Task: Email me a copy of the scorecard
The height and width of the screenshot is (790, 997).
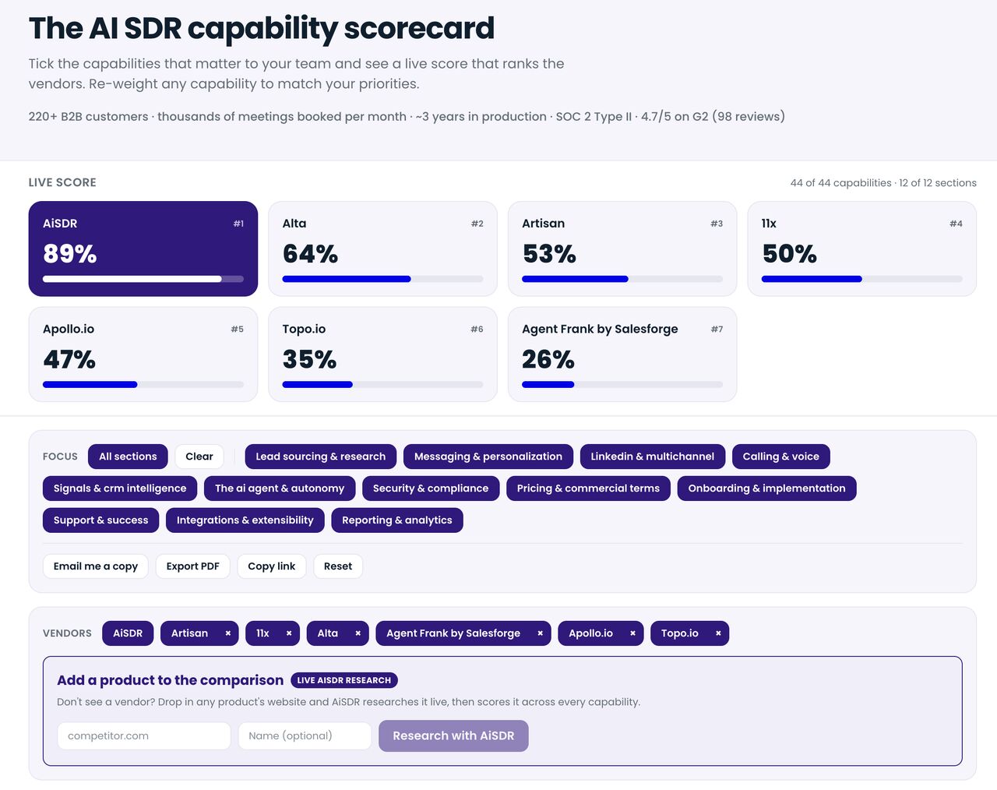Action: [x=96, y=566]
